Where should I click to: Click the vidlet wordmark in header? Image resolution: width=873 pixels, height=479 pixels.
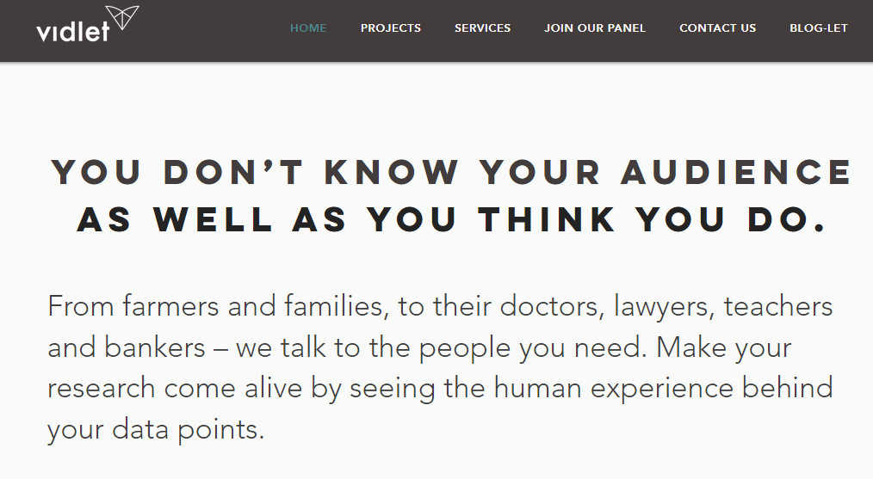[x=73, y=33]
